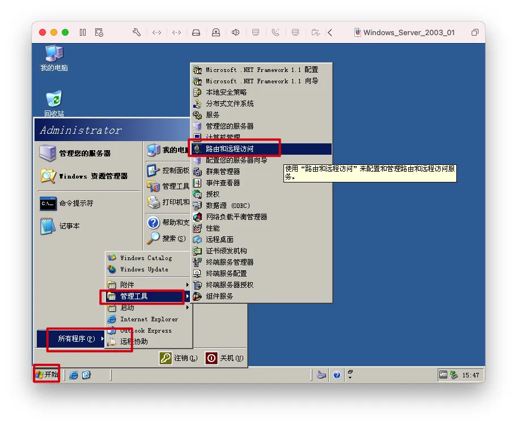Viewport: 517px width, 425px height.
Task: Click the language bar options arrow
Action: coord(350,377)
